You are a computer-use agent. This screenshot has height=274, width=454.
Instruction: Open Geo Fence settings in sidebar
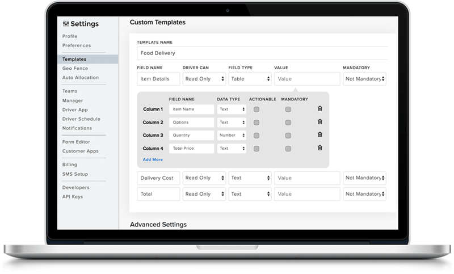click(x=75, y=68)
